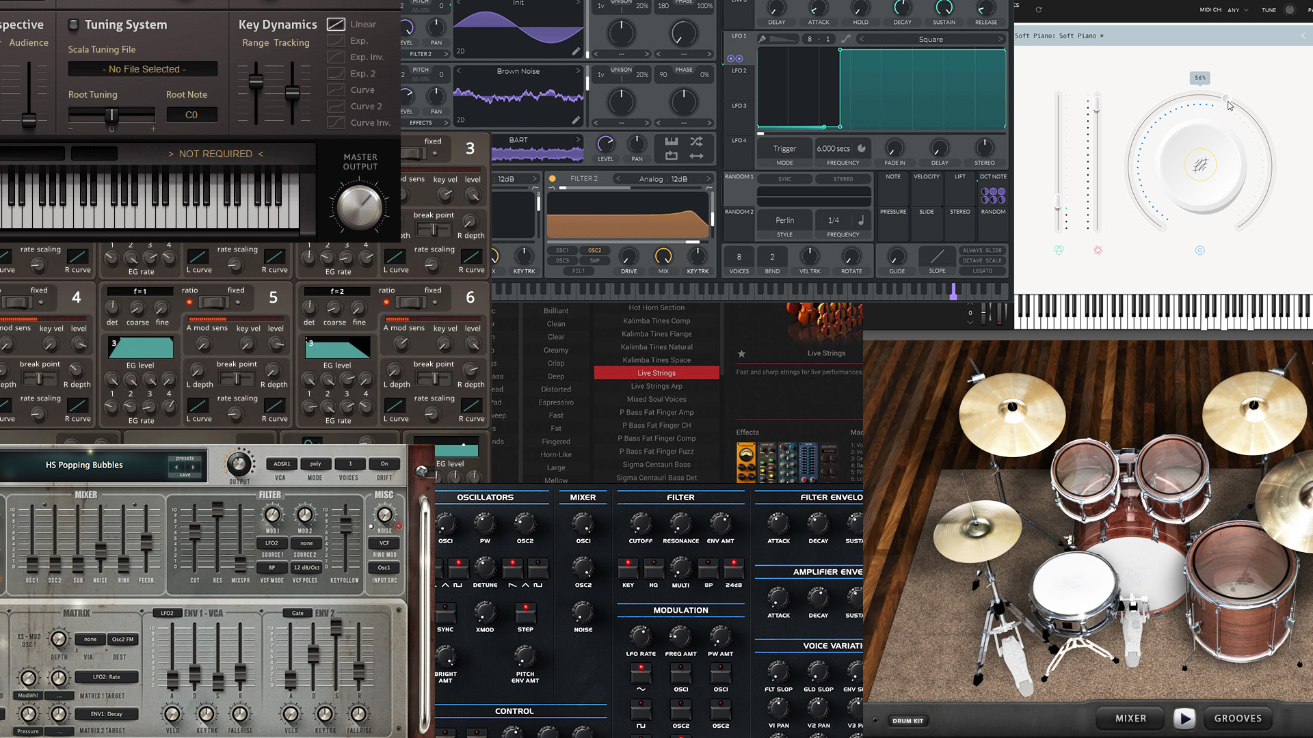This screenshot has height=738, width=1313.
Task: Toggle ALWAYS GLIDE mode
Action: 983,250
